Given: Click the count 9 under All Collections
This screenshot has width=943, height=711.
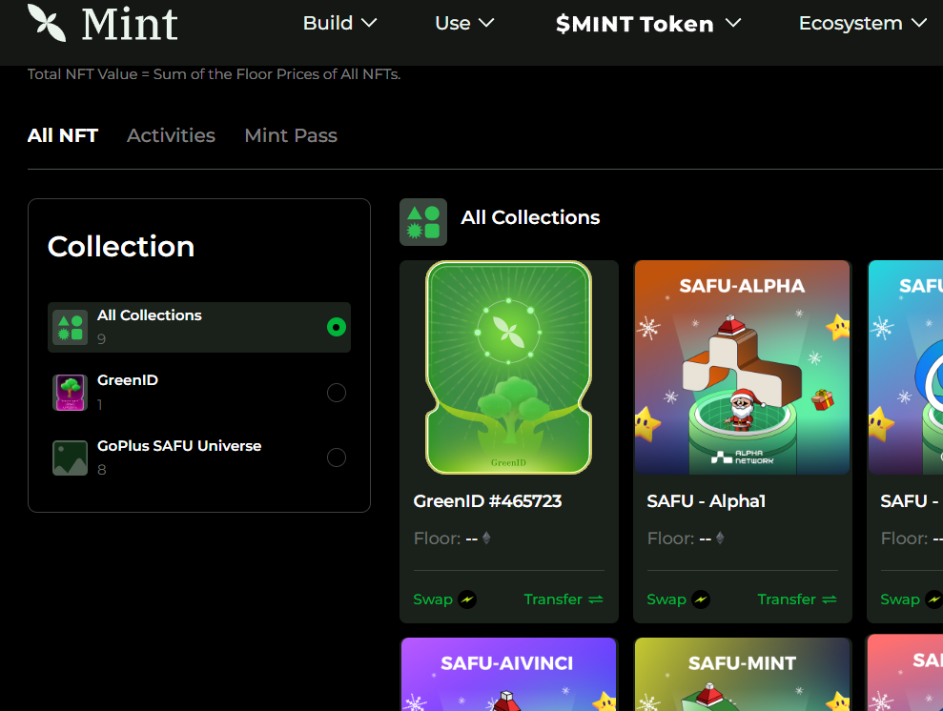Looking at the screenshot, I should pyautogui.click(x=102, y=339).
